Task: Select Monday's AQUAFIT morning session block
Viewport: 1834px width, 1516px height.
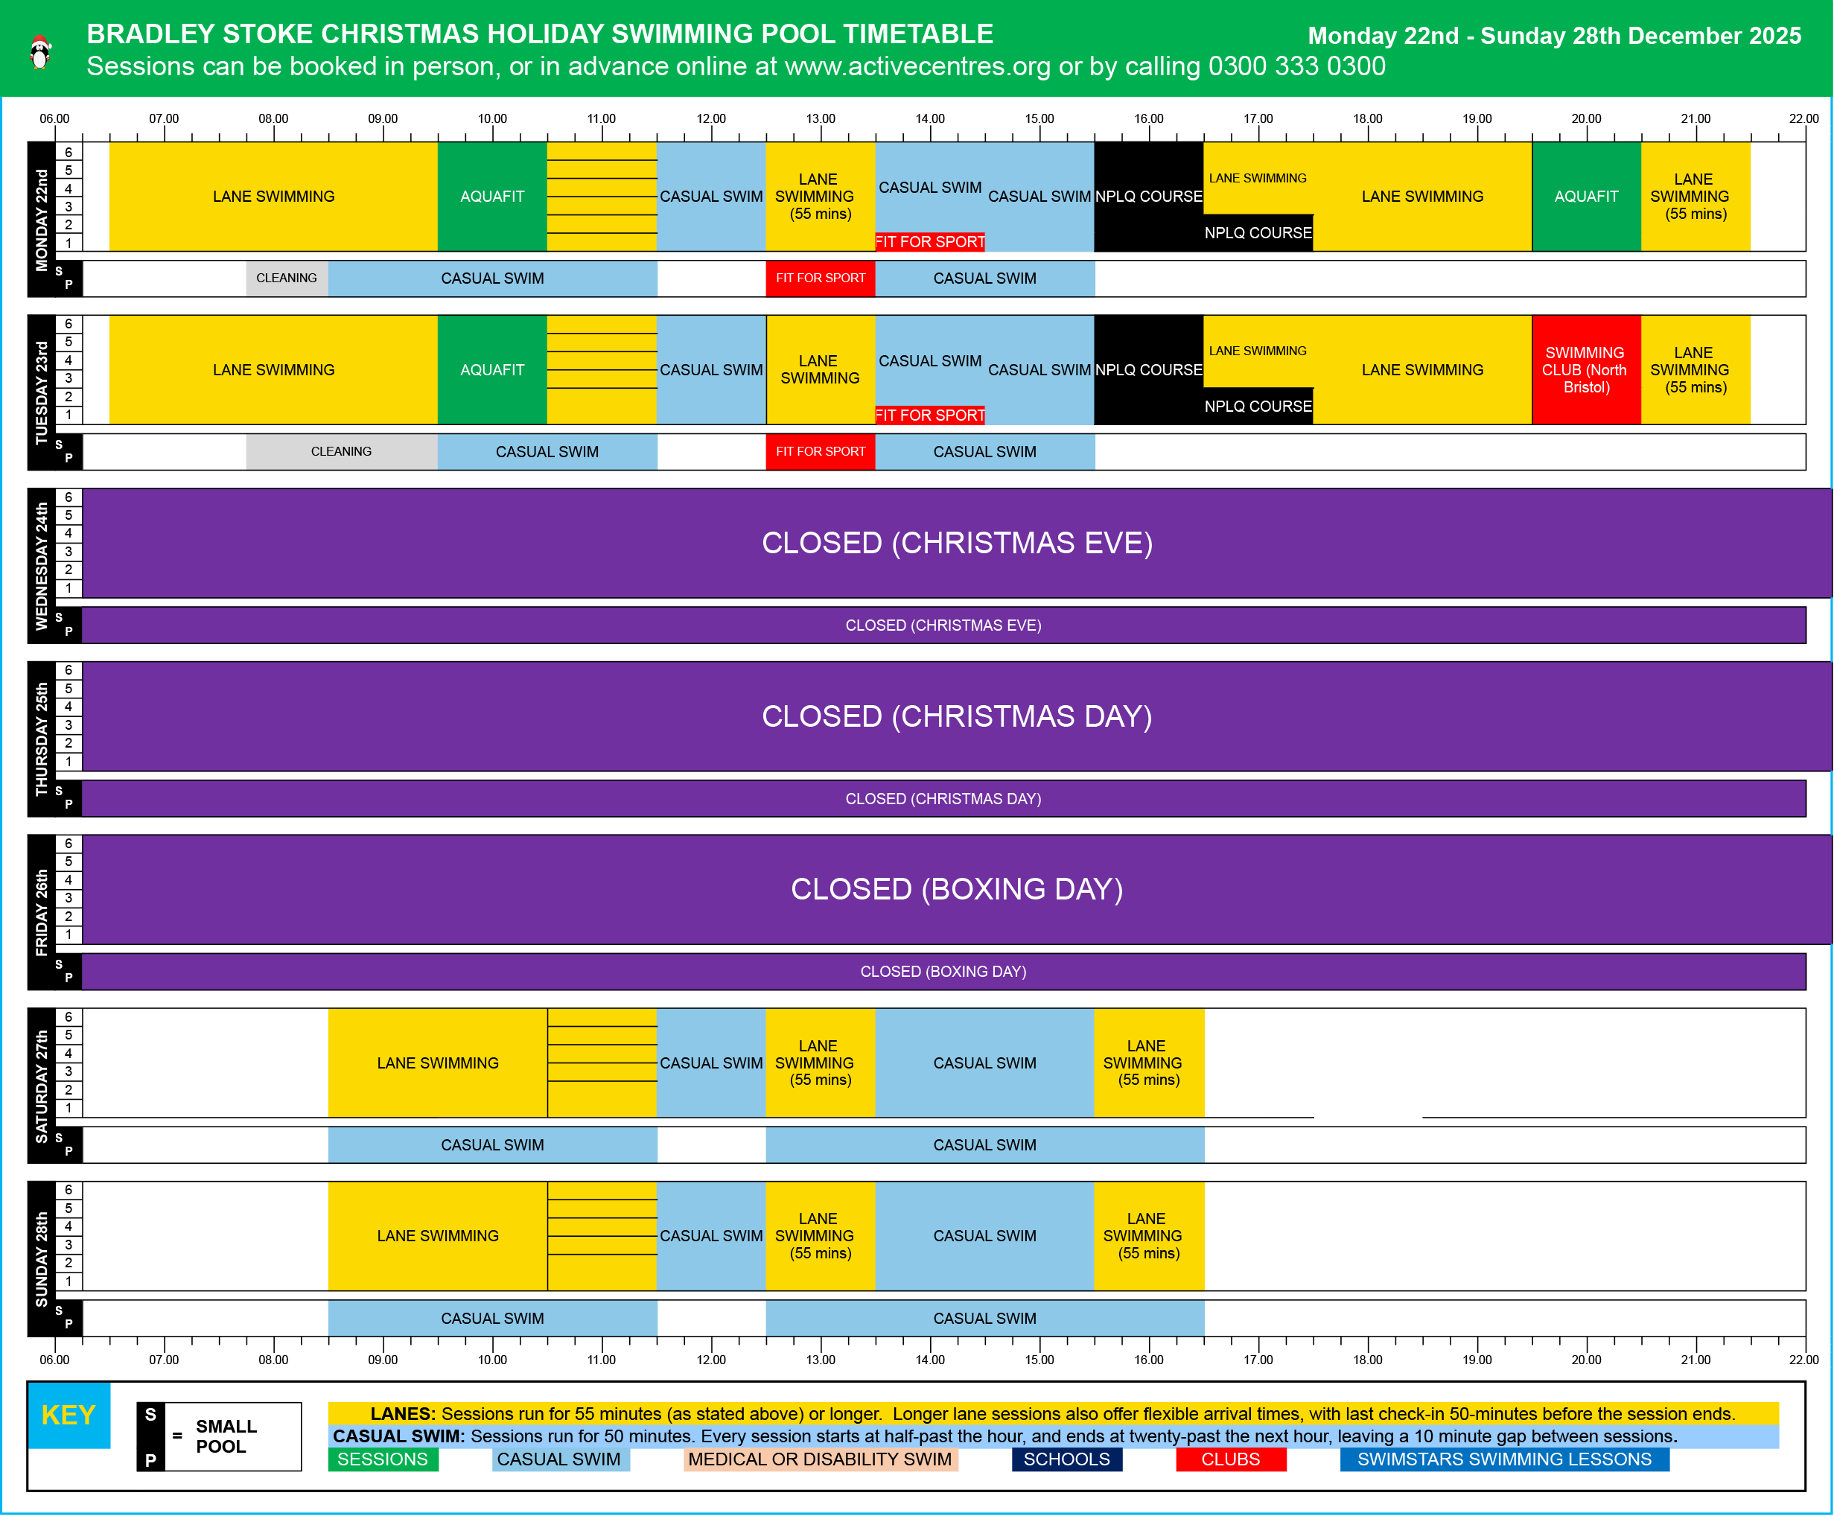Action: coord(491,197)
